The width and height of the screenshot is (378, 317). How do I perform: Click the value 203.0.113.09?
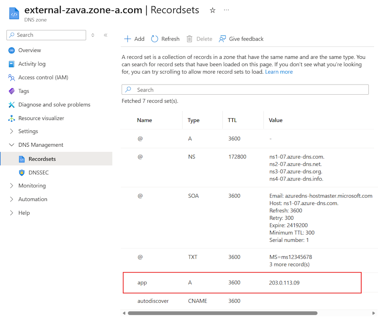(284, 283)
